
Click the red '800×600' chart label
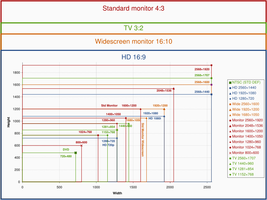81,143
